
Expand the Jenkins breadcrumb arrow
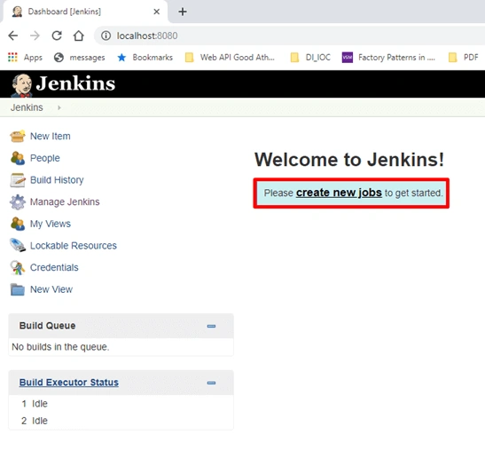click(59, 107)
